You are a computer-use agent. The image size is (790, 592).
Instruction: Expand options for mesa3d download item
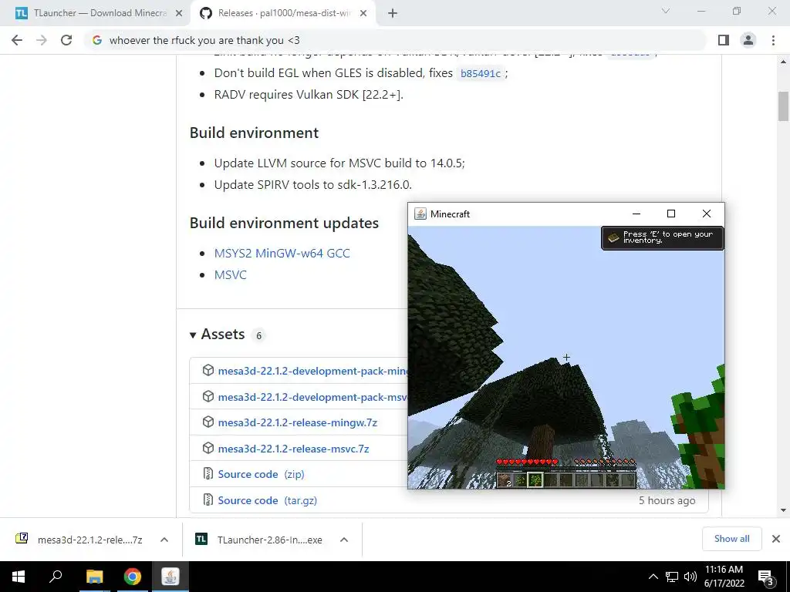(x=164, y=540)
